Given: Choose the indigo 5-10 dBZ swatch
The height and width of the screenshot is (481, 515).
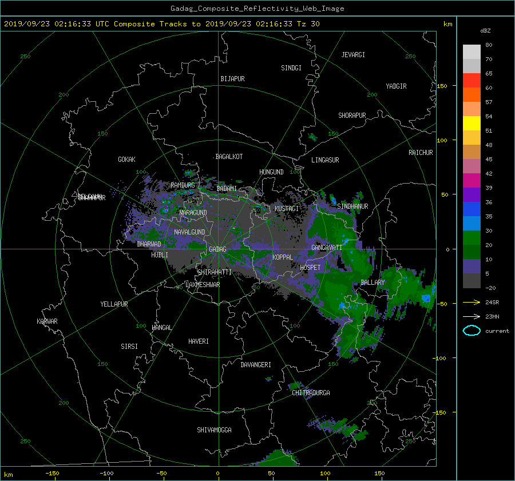Looking at the screenshot, I should point(472,267).
